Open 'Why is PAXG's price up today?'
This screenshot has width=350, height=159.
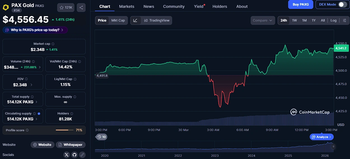tap(35, 30)
